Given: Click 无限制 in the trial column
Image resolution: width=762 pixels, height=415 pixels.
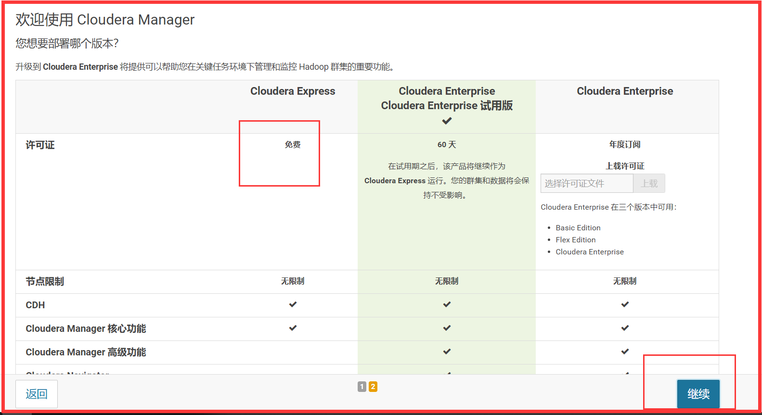Looking at the screenshot, I should [x=447, y=281].
